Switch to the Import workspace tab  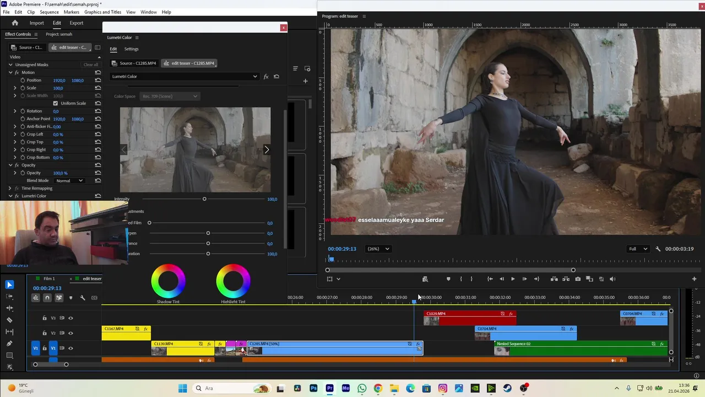coord(37,23)
